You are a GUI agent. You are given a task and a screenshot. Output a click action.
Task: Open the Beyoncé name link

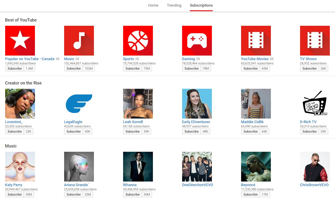click(248, 185)
